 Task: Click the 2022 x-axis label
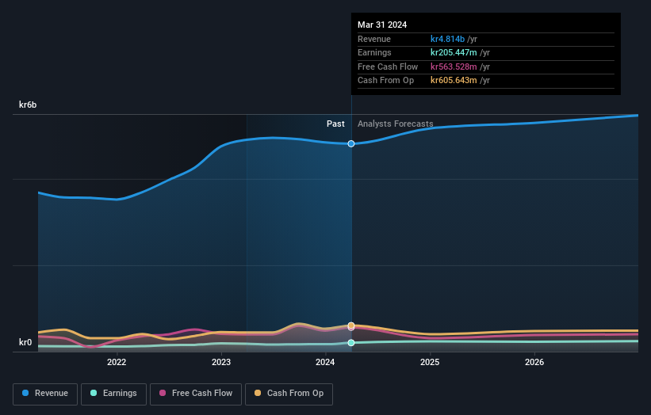117,363
